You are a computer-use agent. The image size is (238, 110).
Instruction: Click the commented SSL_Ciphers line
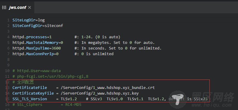tap(47, 105)
